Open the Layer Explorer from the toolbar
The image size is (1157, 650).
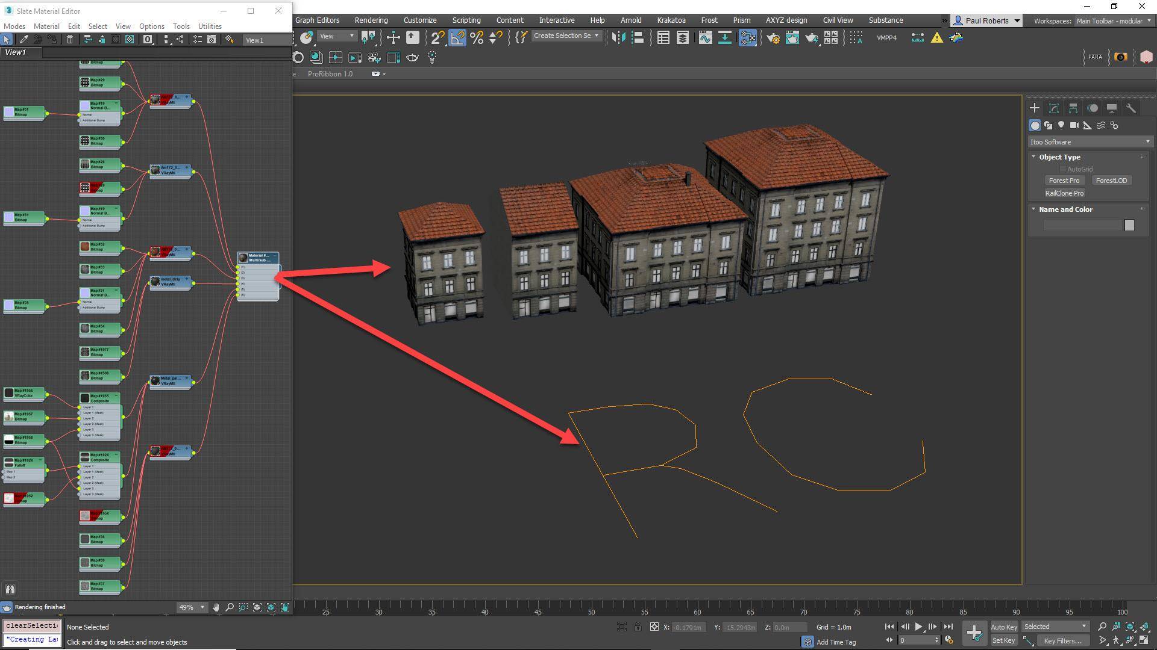[683, 38]
